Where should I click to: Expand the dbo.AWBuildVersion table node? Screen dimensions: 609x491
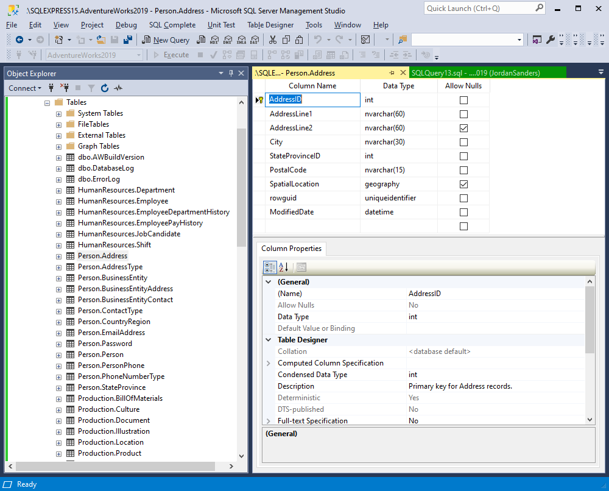(58, 158)
